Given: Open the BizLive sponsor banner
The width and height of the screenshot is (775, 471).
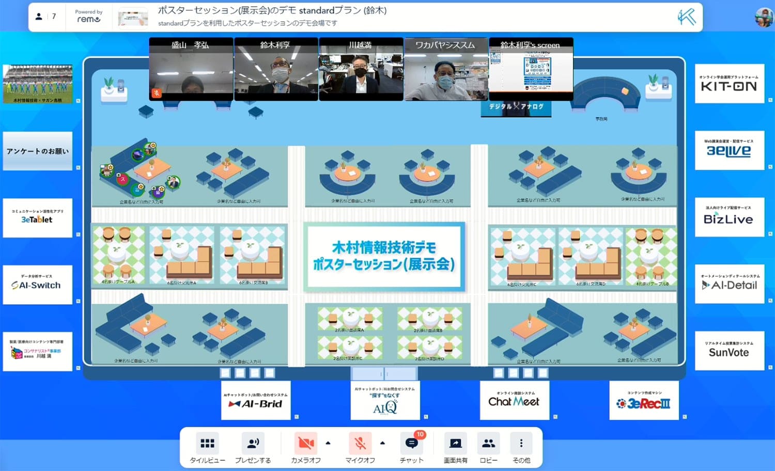Looking at the screenshot, I should 730,217.
